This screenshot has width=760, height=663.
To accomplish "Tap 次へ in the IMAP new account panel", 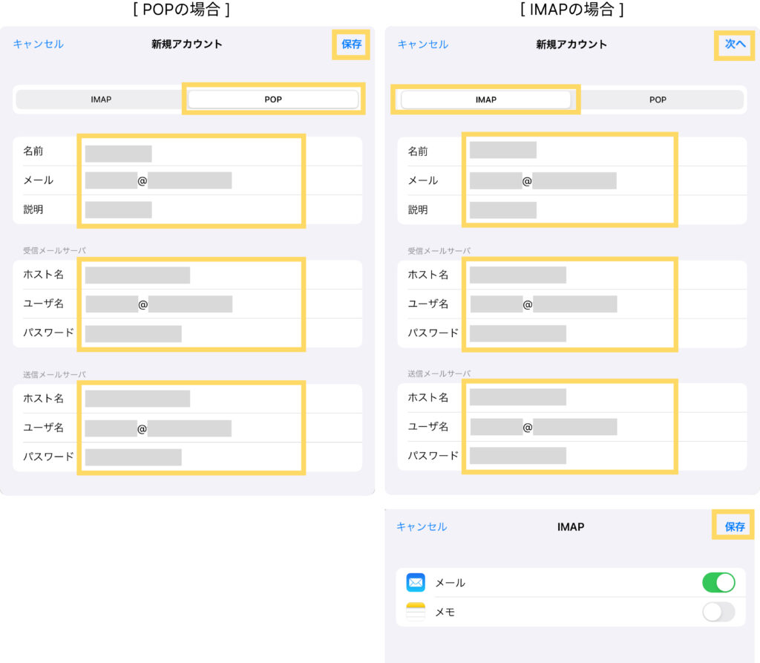I will pyautogui.click(x=735, y=44).
